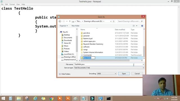This screenshot has width=180, height=101.
Task: Open the address path history dropdown
Action: click(x=111, y=21)
